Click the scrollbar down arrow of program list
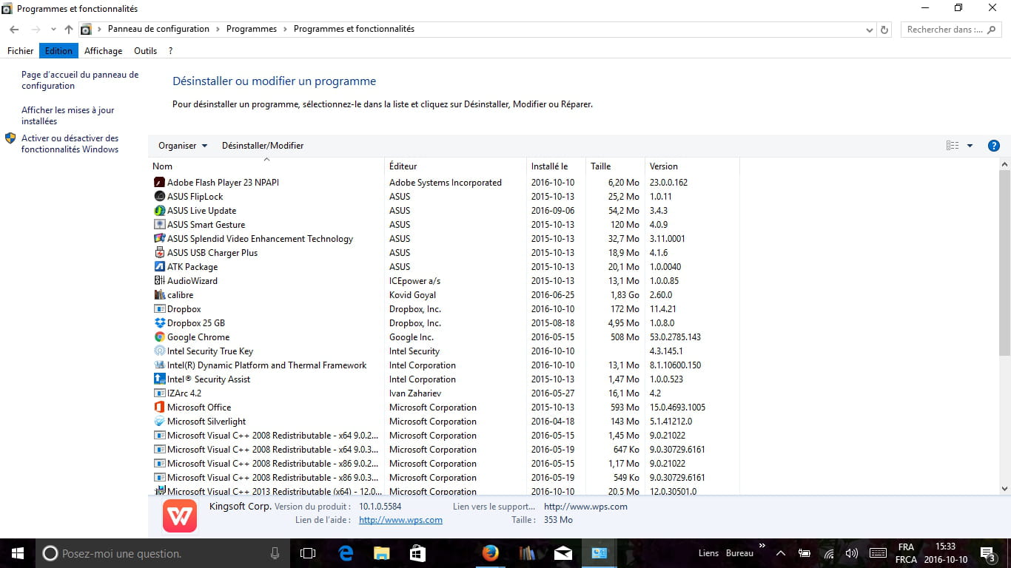This screenshot has height=568, width=1011. [x=1004, y=489]
